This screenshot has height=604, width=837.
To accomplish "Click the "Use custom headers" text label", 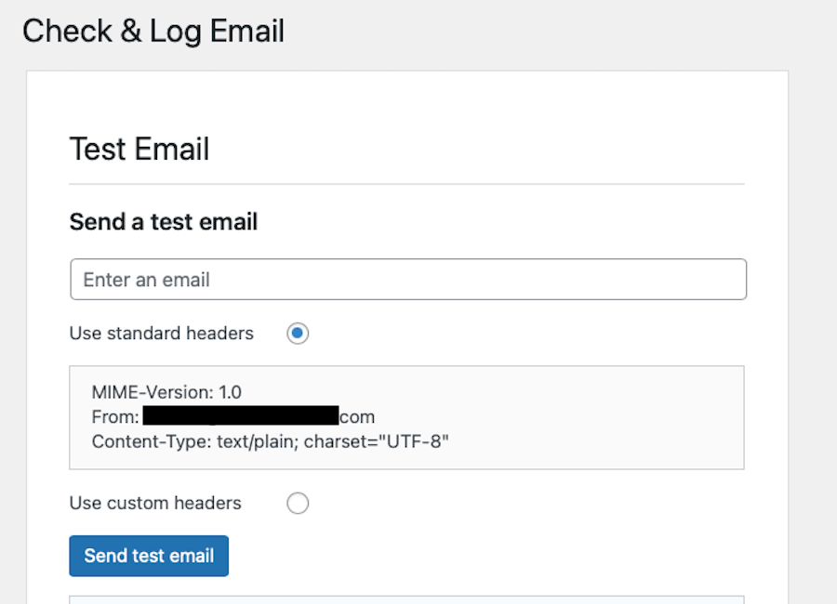I will coord(154,503).
